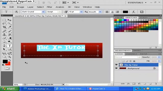Select the Blur tool
Image resolution: width=163 pixels, height=91 pixels.
pyautogui.click(x=4, y=42)
